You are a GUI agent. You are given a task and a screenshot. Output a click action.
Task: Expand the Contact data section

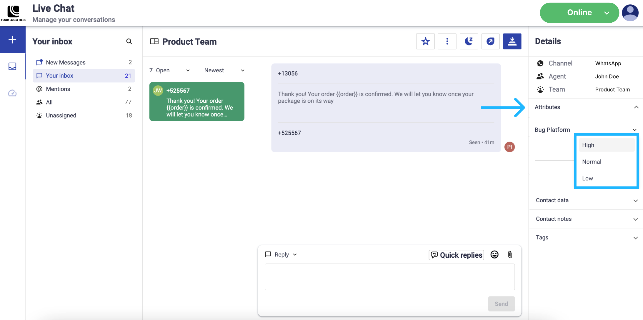[x=635, y=201]
